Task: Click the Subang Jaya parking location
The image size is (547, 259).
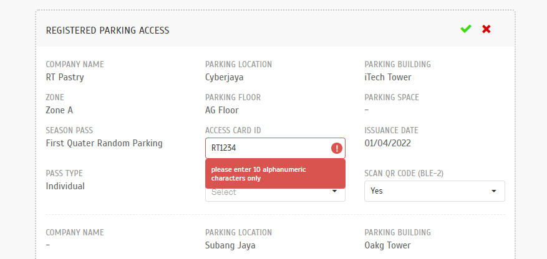Action: click(x=230, y=245)
